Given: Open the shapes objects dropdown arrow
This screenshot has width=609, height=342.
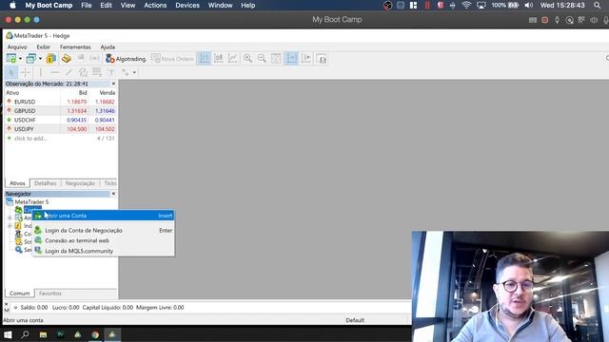Looking at the screenshot, I should pyautogui.click(x=134, y=72).
